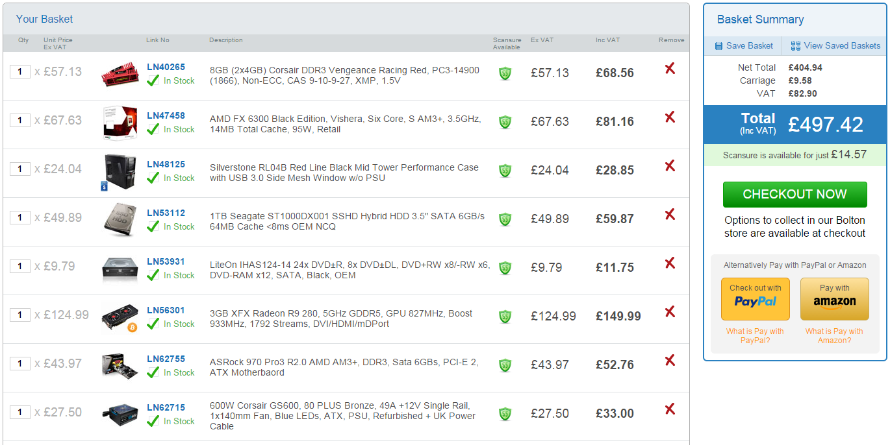Edit quantity field for LiteOn DVD drive
The image size is (890, 445).
pyautogui.click(x=20, y=266)
